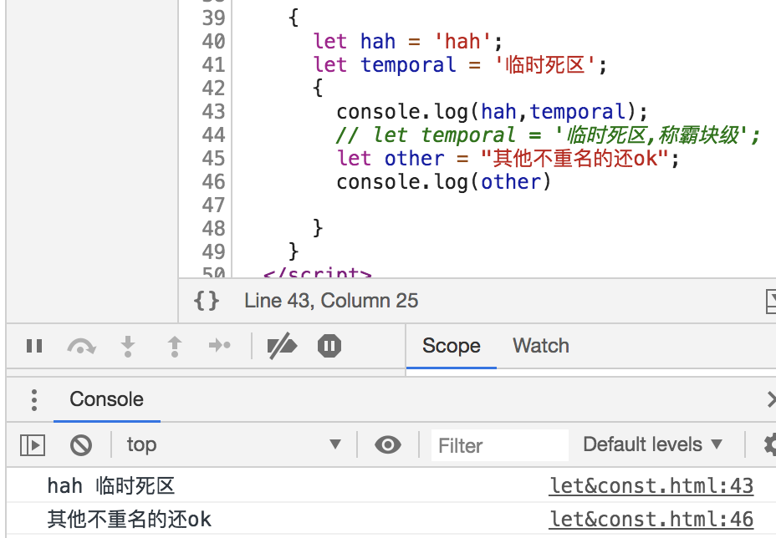The width and height of the screenshot is (776, 538).
Task: Open let&const.html:43 source link
Action: [x=651, y=486]
